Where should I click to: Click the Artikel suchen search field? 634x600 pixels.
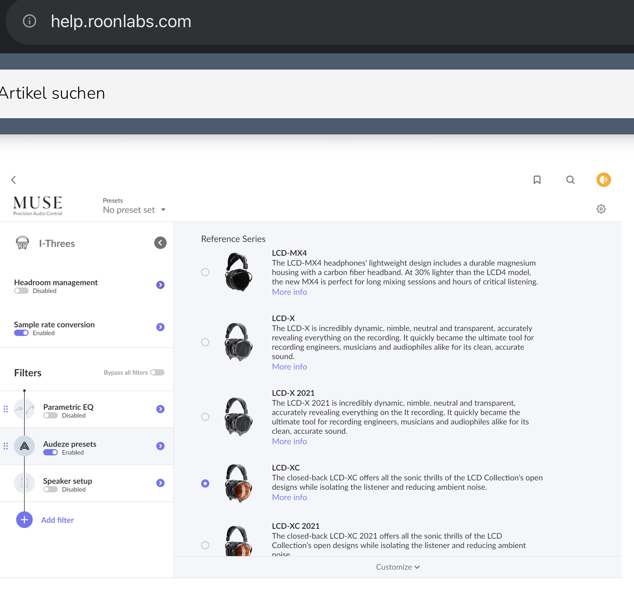[x=317, y=93]
